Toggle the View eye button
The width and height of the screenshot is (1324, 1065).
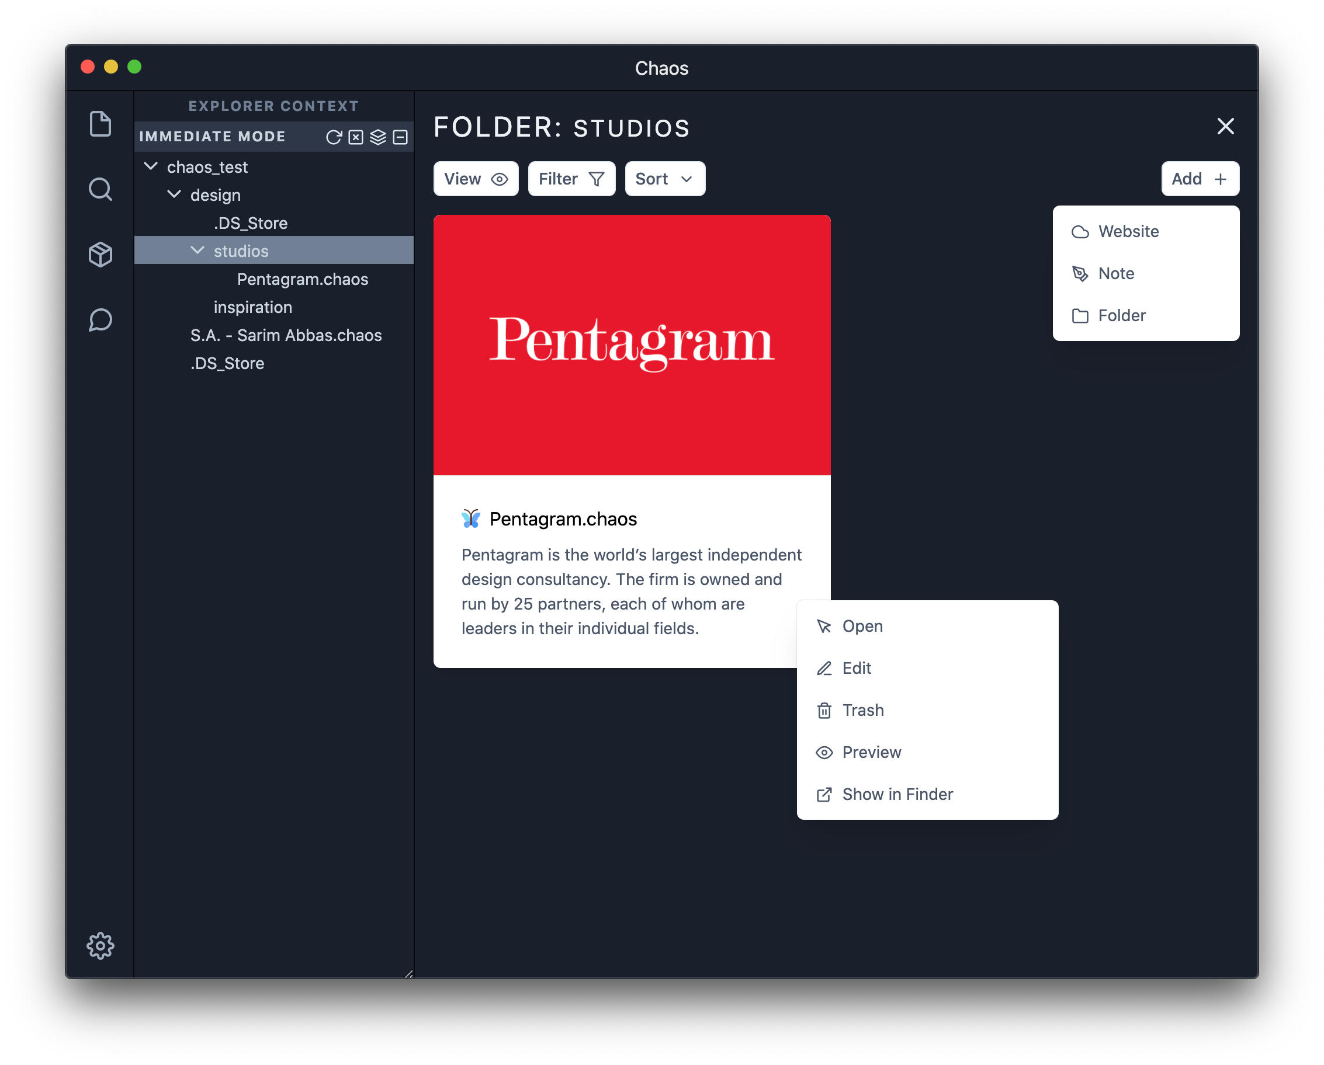pyautogui.click(x=476, y=179)
